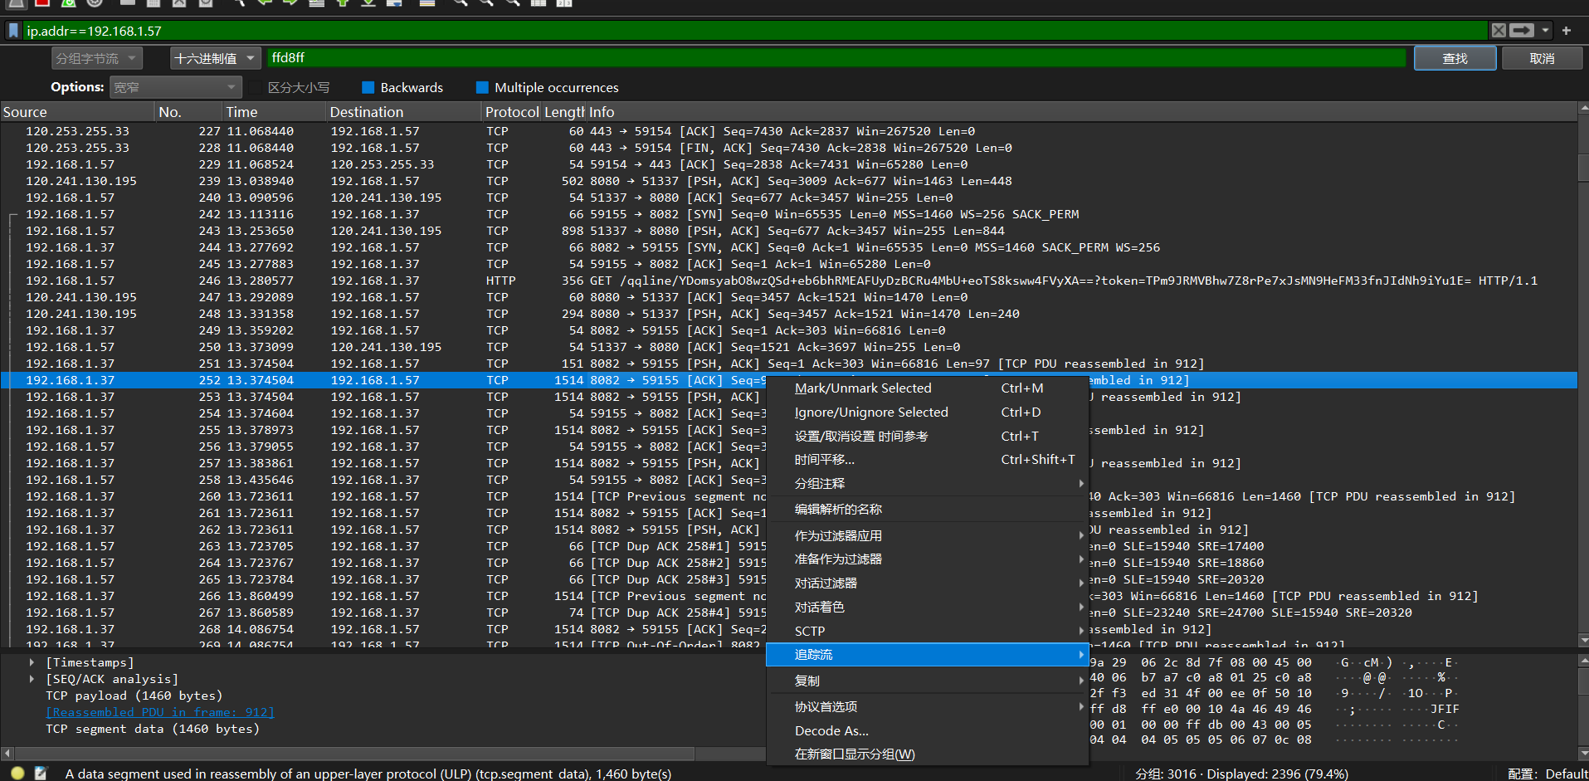Open capture file properties icon in status bar
Viewport: 1589px width, 781px height.
coord(41,773)
